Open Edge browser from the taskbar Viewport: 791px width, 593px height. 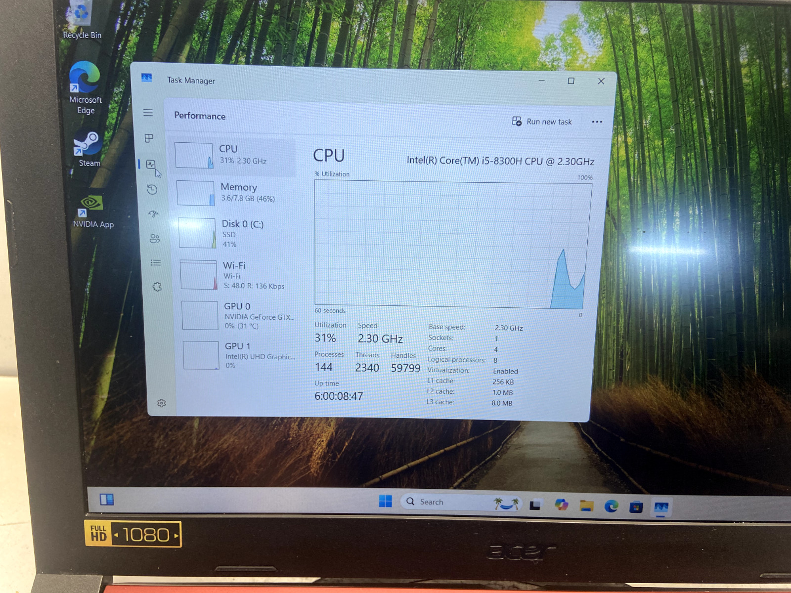tap(612, 506)
